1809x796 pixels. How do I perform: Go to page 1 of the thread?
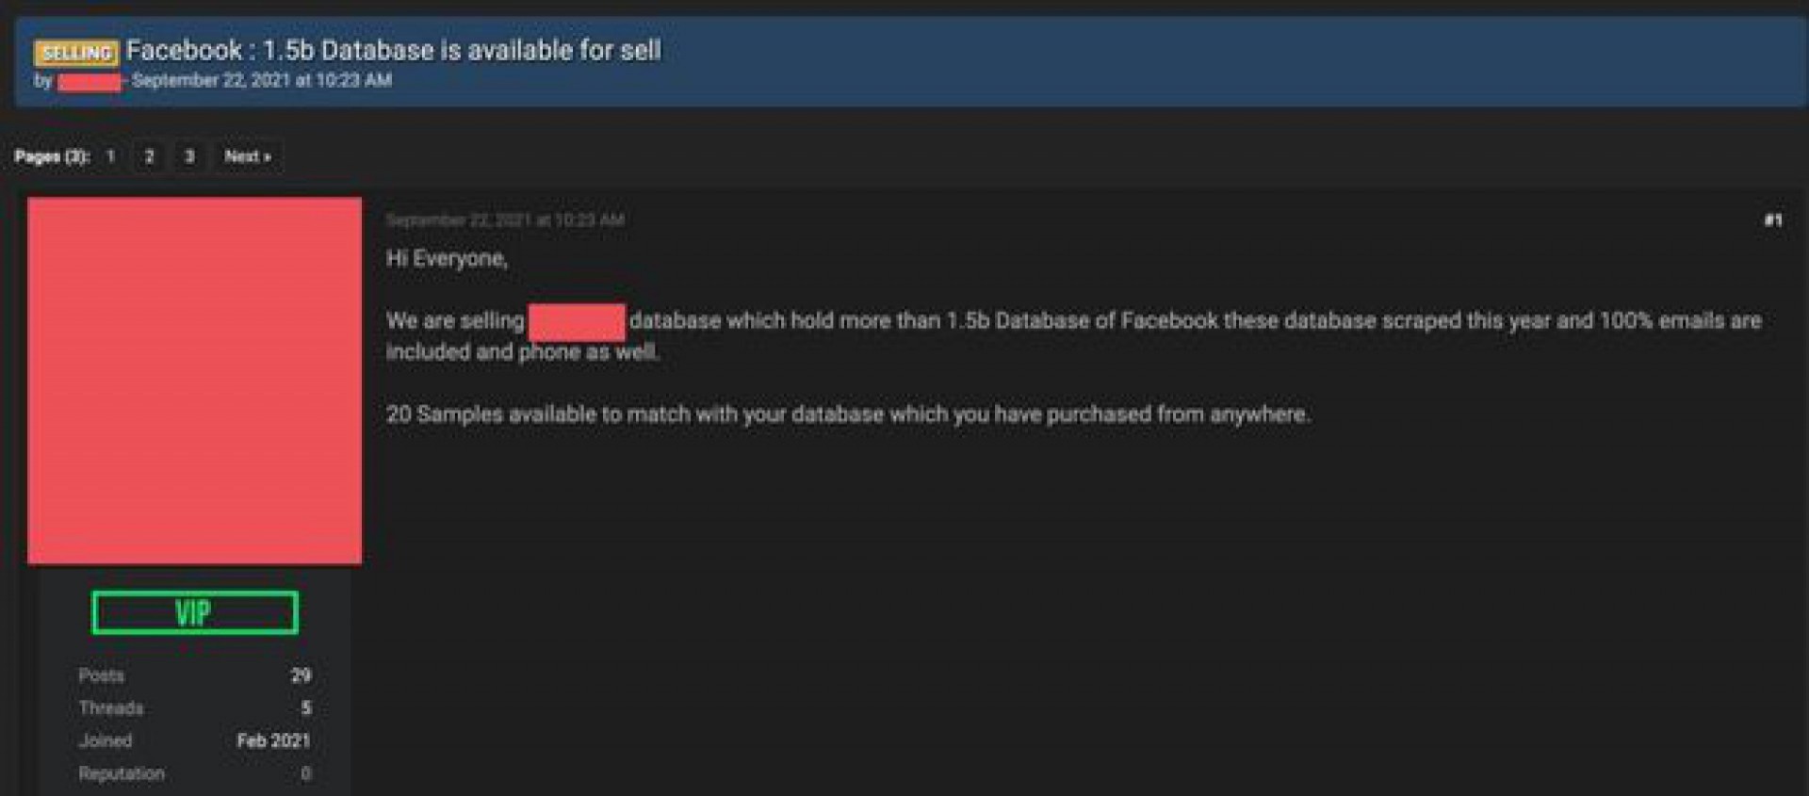(110, 156)
